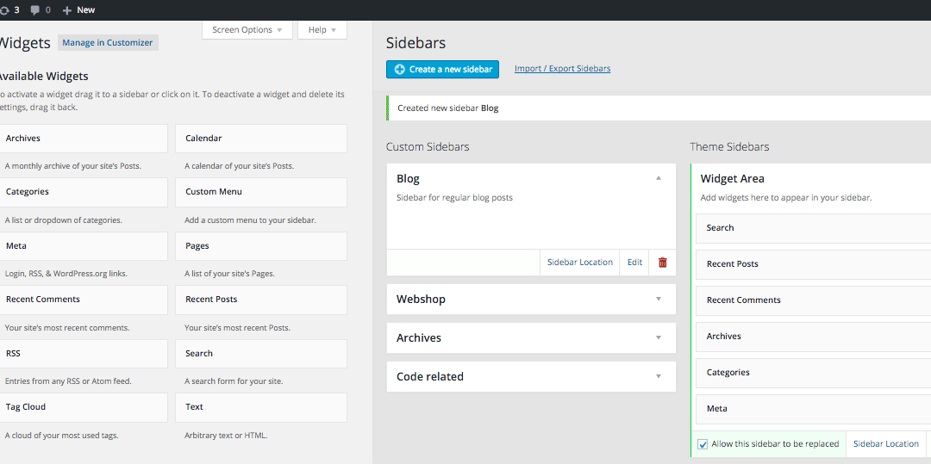This screenshot has height=464, width=931.
Task: Open Sidebar Location for Blog sidebar
Action: [579, 263]
